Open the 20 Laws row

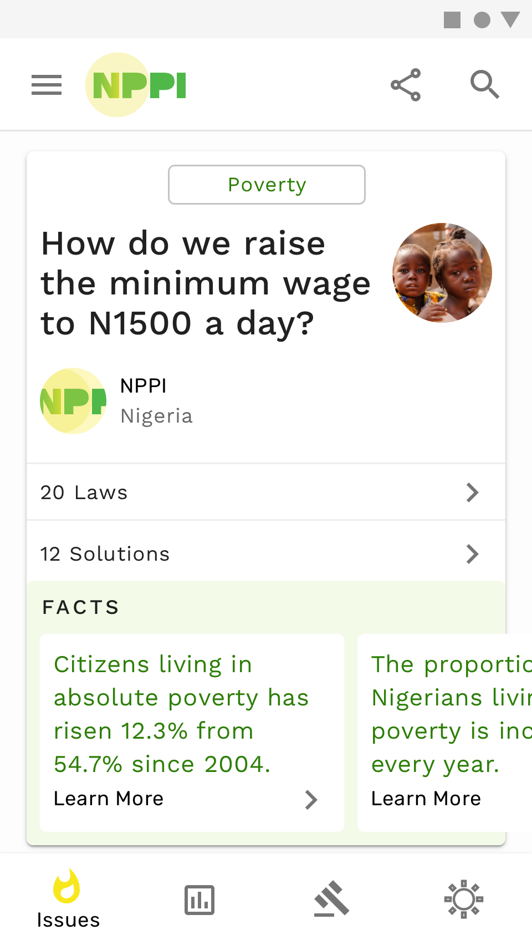(x=222, y=492)
